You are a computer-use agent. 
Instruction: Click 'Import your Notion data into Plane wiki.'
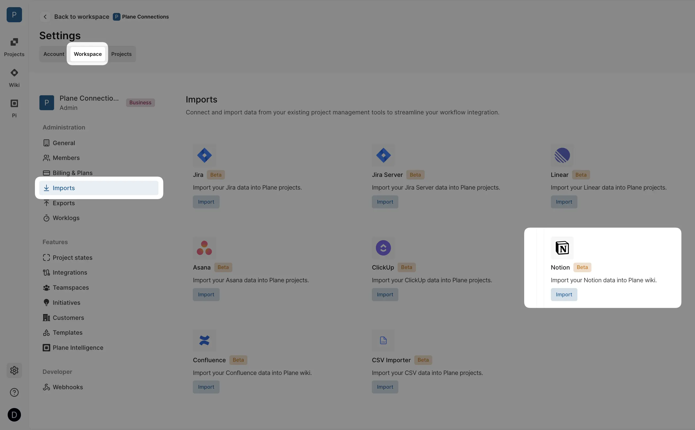(604, 280)
